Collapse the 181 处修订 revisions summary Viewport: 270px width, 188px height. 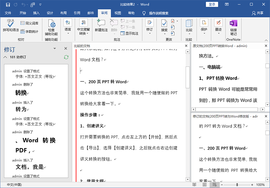coord(5,57)
